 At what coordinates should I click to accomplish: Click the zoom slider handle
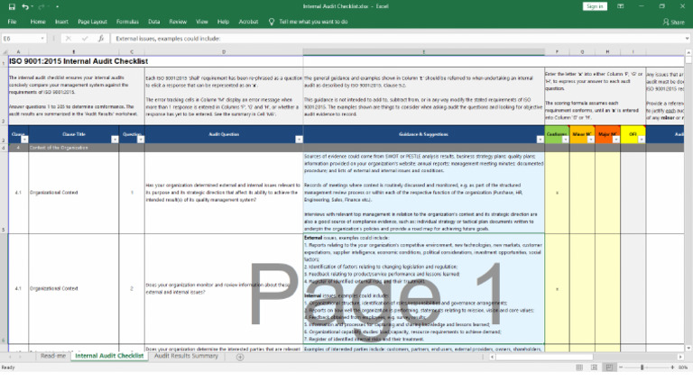click(642, 367)
